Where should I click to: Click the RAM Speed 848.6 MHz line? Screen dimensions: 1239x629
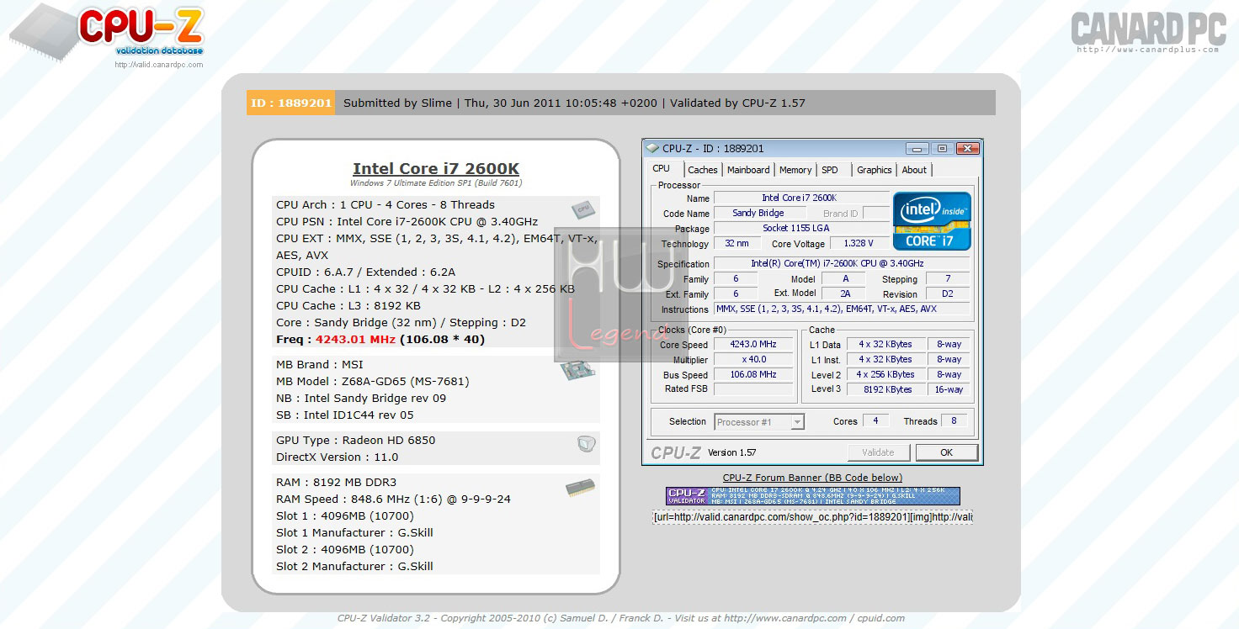click(393, 499)
